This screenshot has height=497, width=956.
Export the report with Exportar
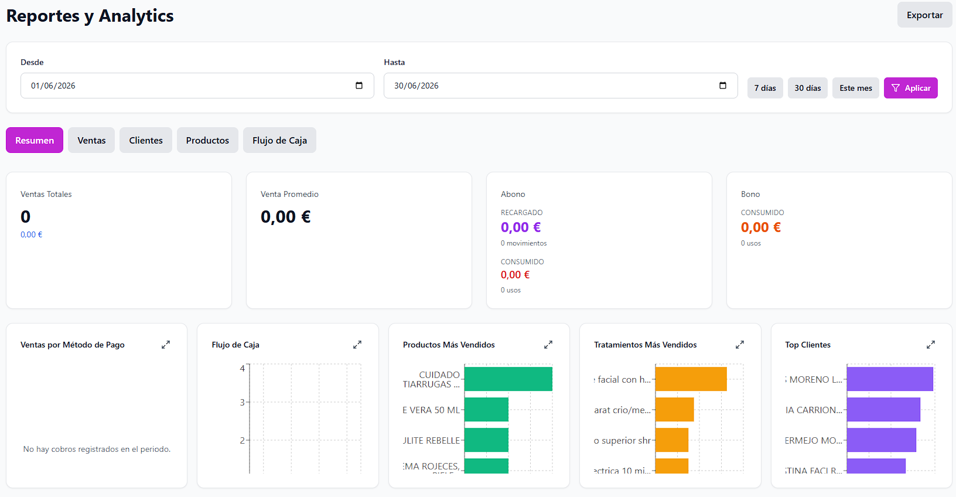pos(925,15)
